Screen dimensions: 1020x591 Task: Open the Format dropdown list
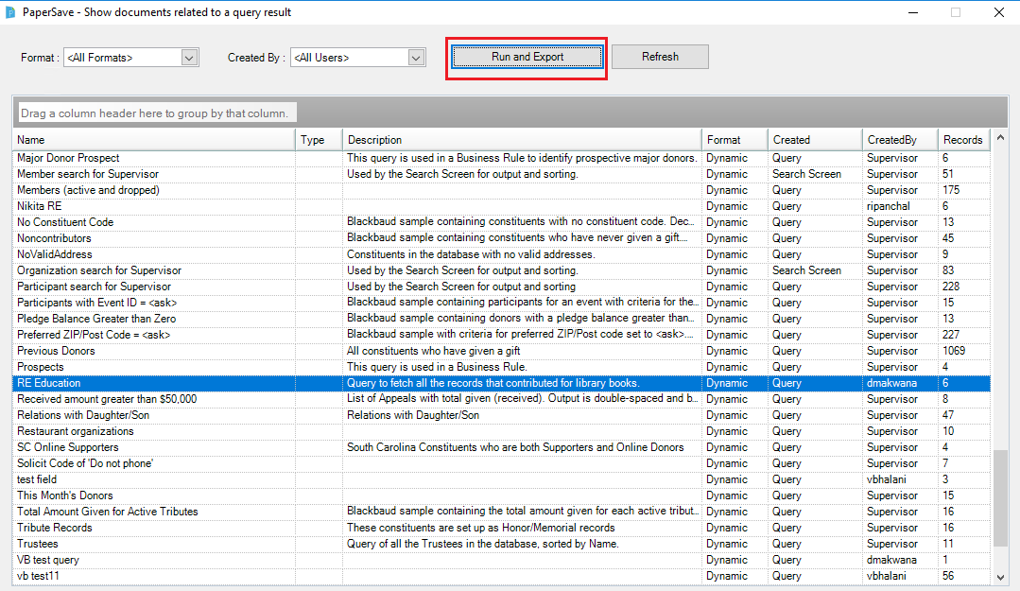tap(189, 58)
